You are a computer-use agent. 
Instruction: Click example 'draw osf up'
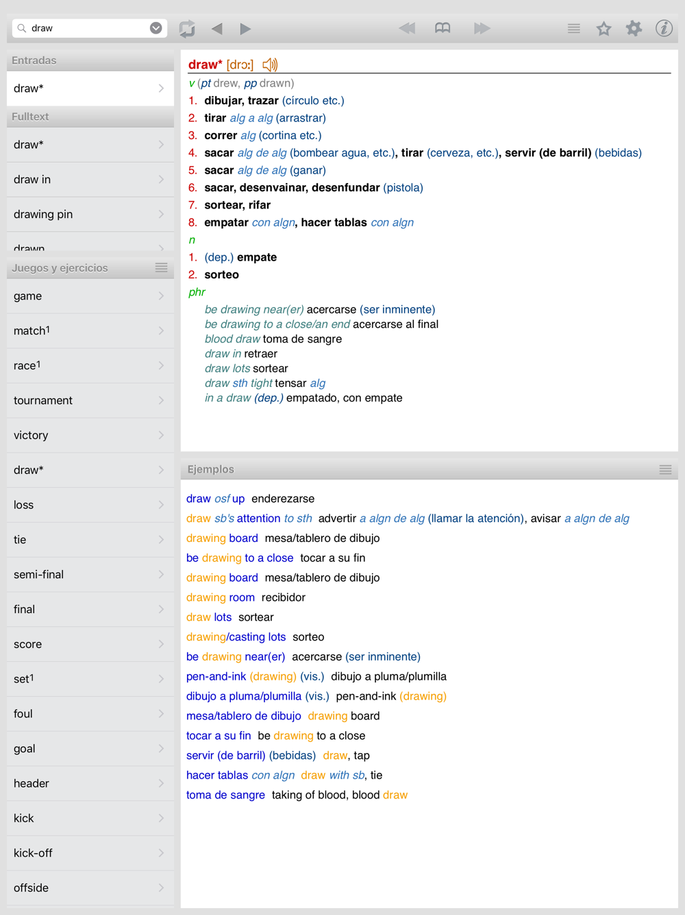pos(216,499)
